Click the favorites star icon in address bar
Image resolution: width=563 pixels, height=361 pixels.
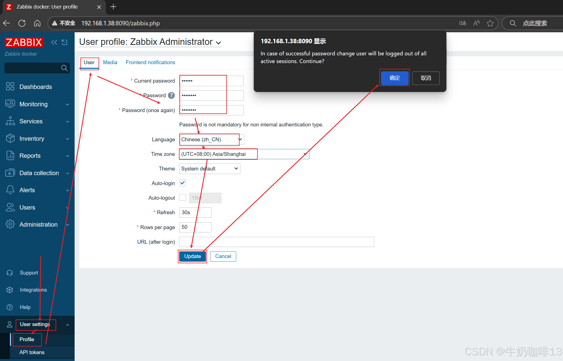[490, 23]
